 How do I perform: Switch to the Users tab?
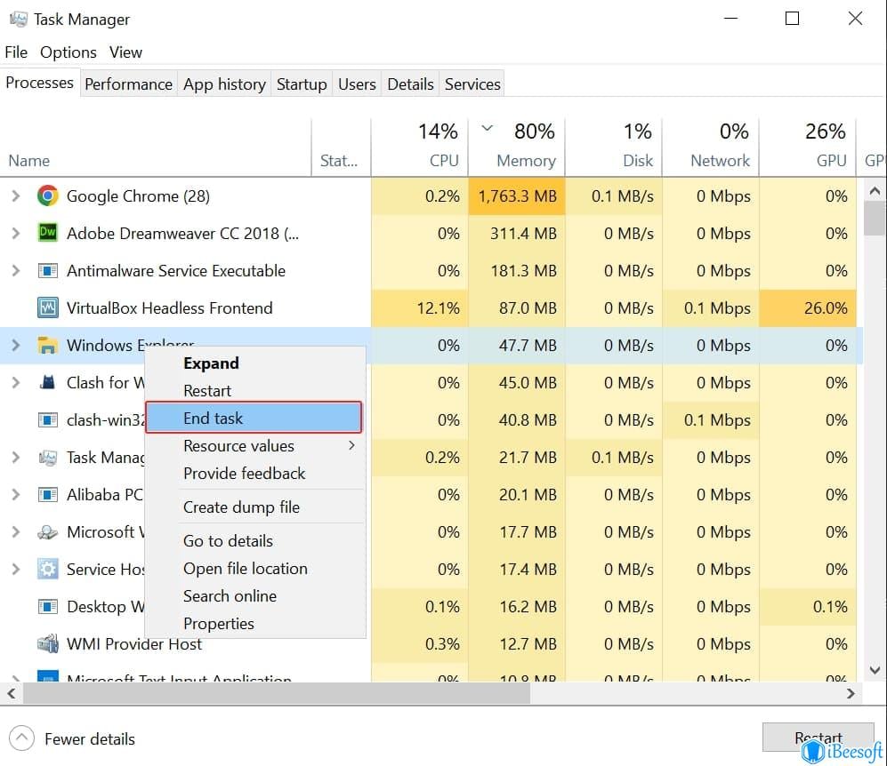click(357, 84)
